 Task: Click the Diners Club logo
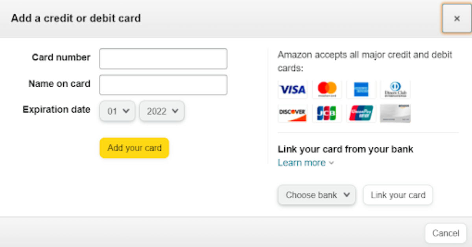pos(395,90)
